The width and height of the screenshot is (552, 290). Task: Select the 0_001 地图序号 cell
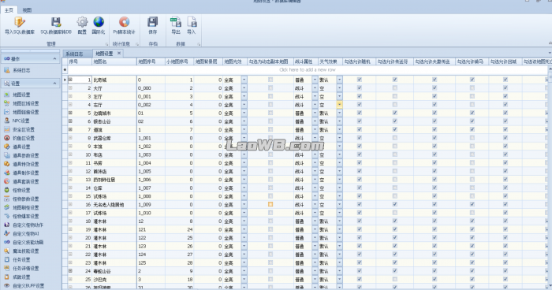click(x=151, y=96)
